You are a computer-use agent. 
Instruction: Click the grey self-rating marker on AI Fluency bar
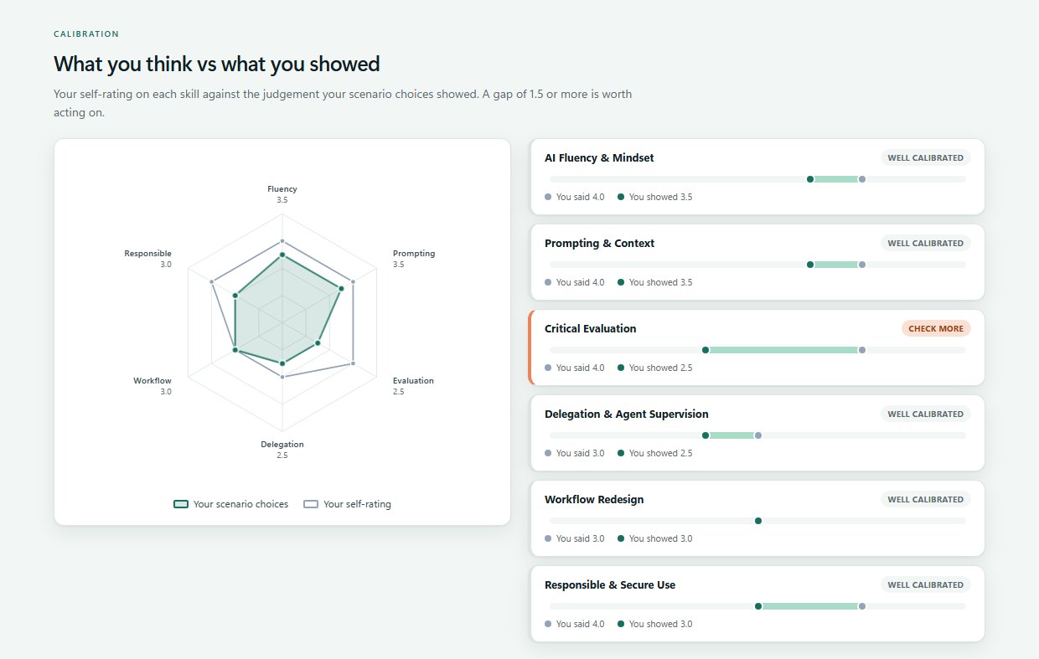[x=861, y=179]
